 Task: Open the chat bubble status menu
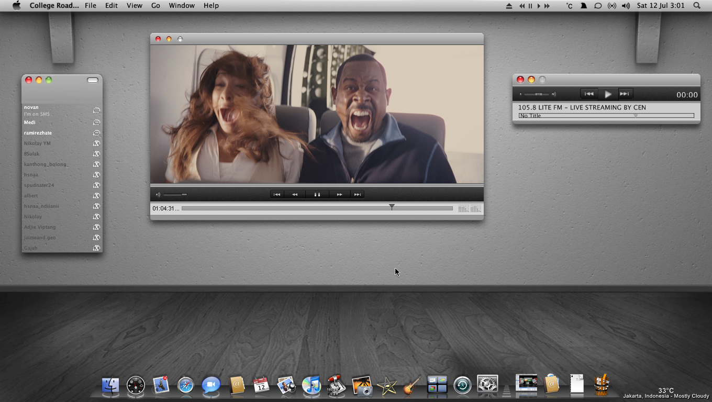pos(598,6)
